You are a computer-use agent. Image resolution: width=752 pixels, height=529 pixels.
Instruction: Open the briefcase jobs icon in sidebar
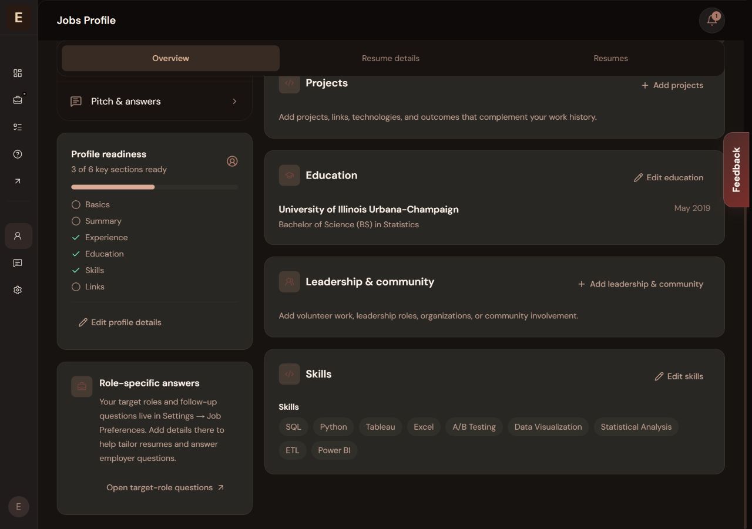(18, 100)
